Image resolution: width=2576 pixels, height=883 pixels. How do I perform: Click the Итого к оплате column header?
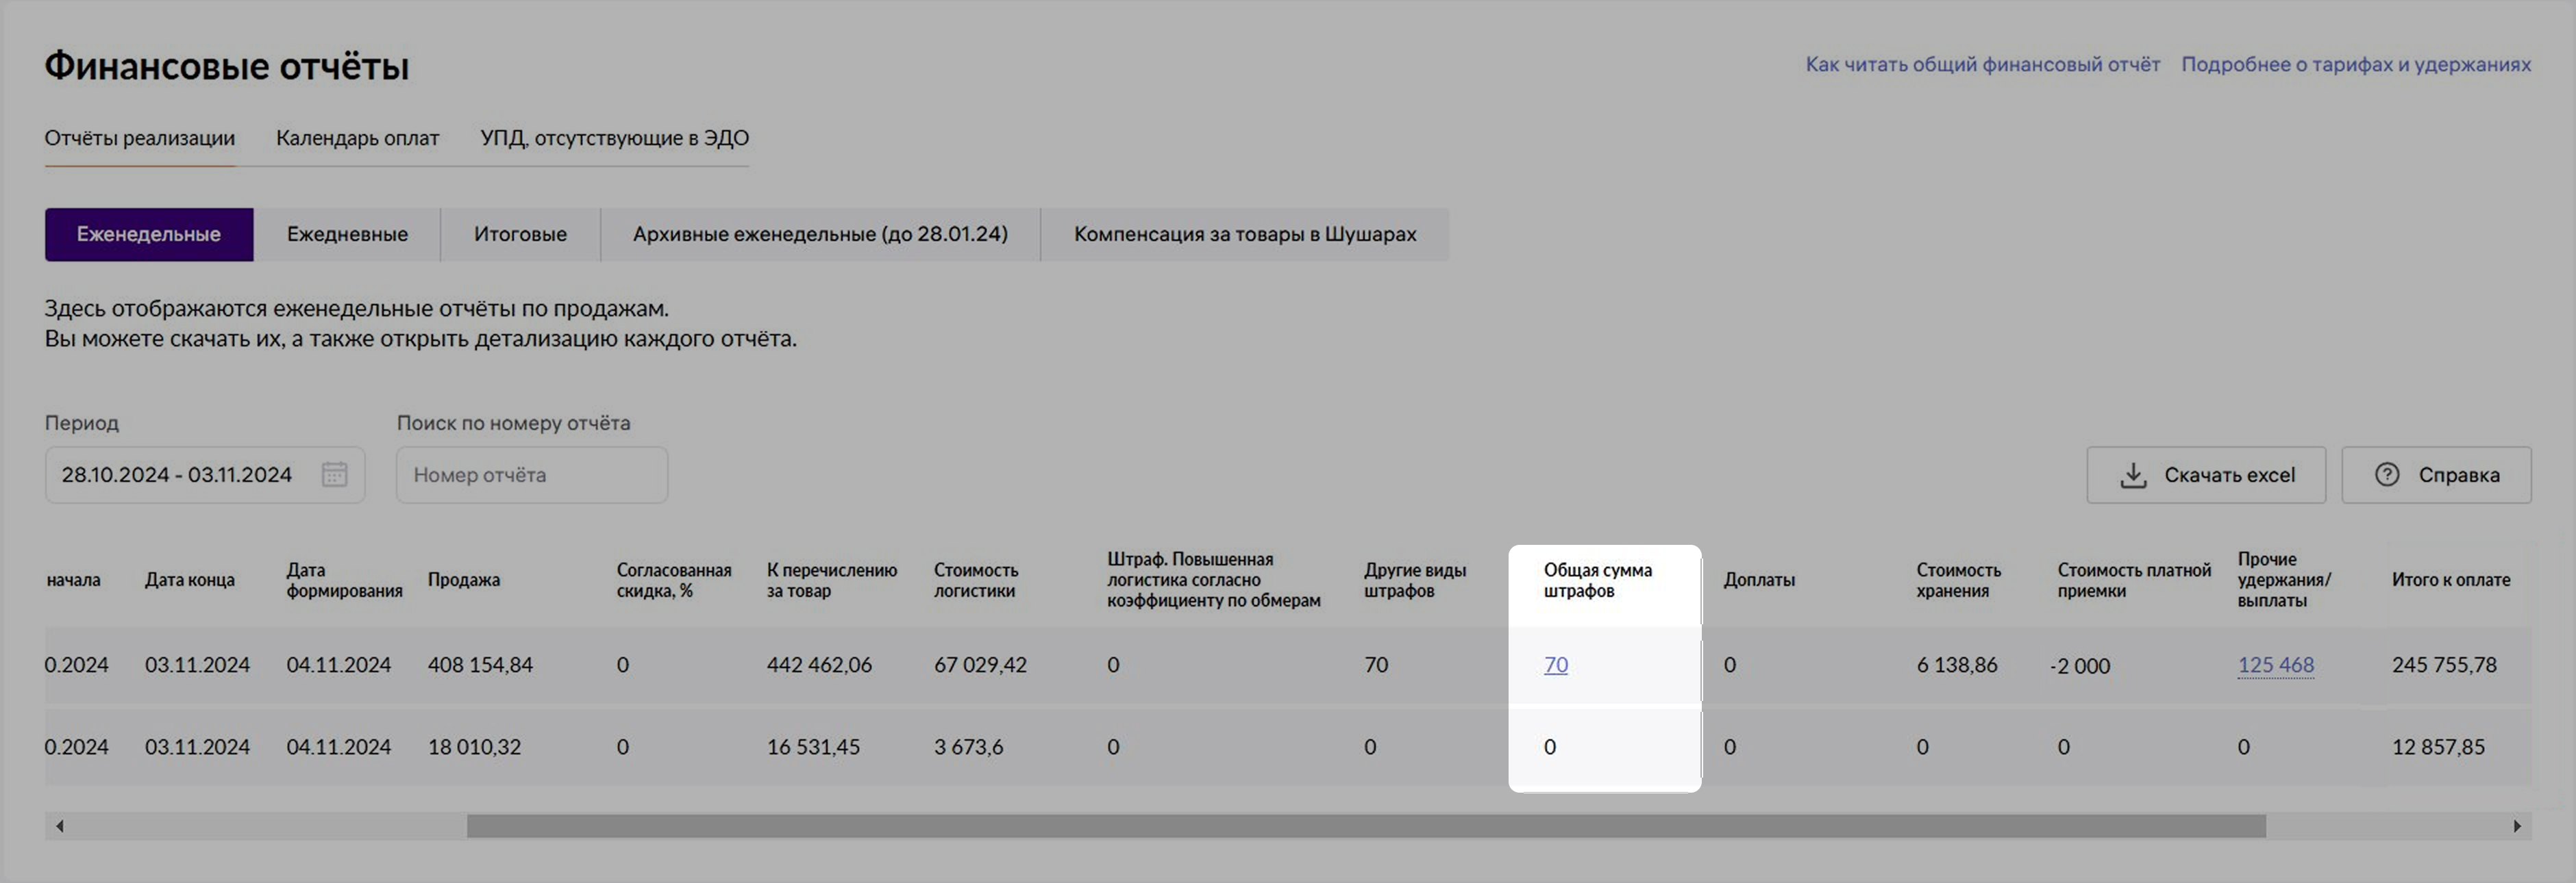[x=2451, y=580]
